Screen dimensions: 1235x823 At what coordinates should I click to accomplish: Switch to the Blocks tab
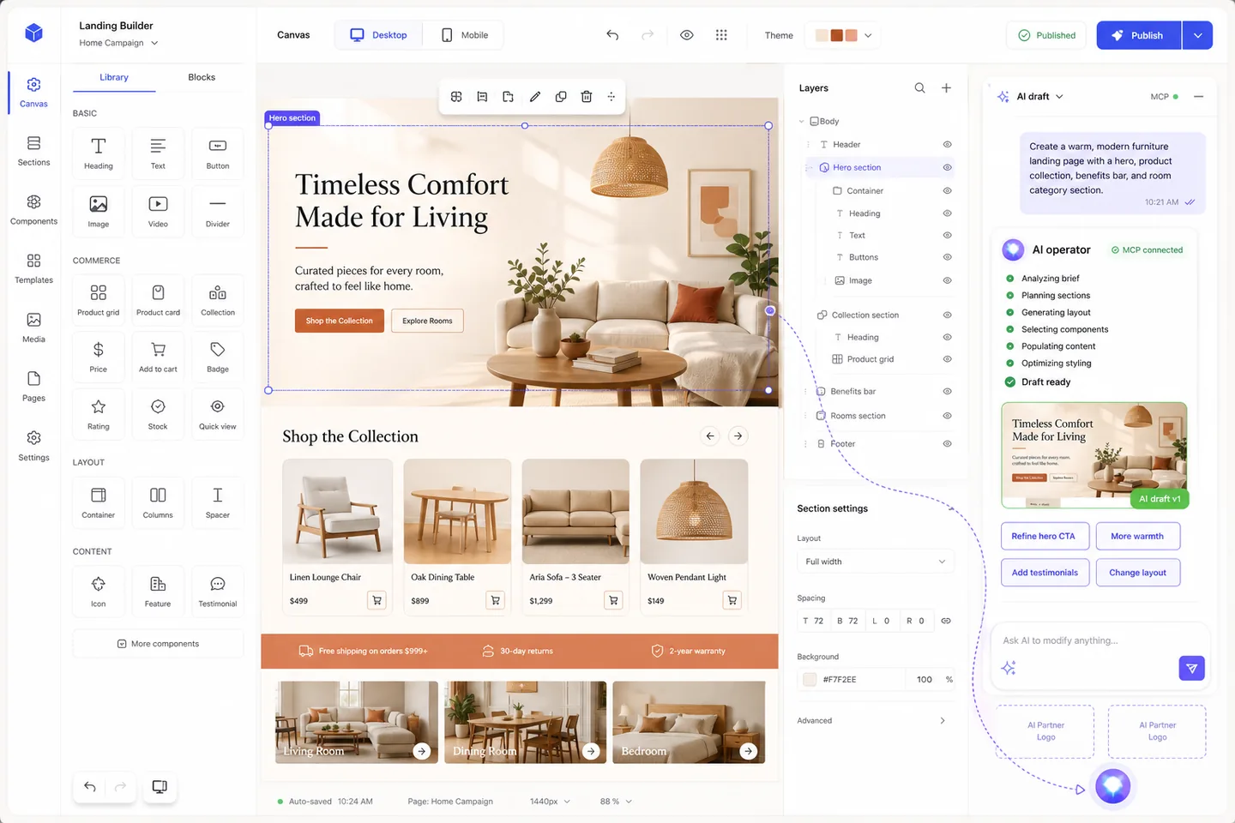(x=202, y=77)
